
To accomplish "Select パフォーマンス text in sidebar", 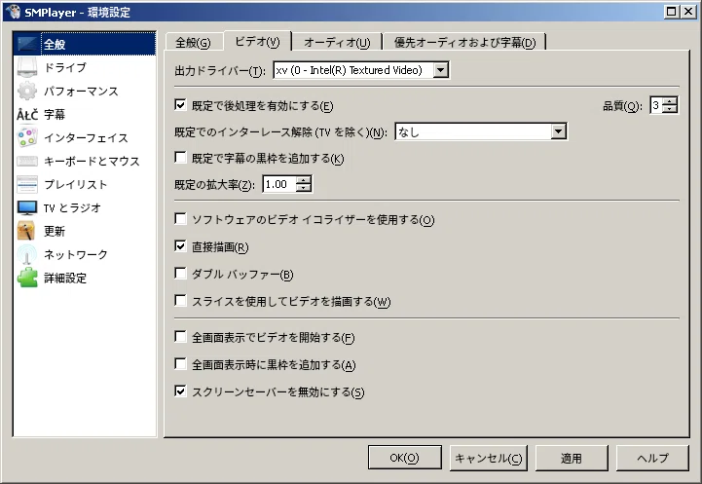I will pos(81,91).
